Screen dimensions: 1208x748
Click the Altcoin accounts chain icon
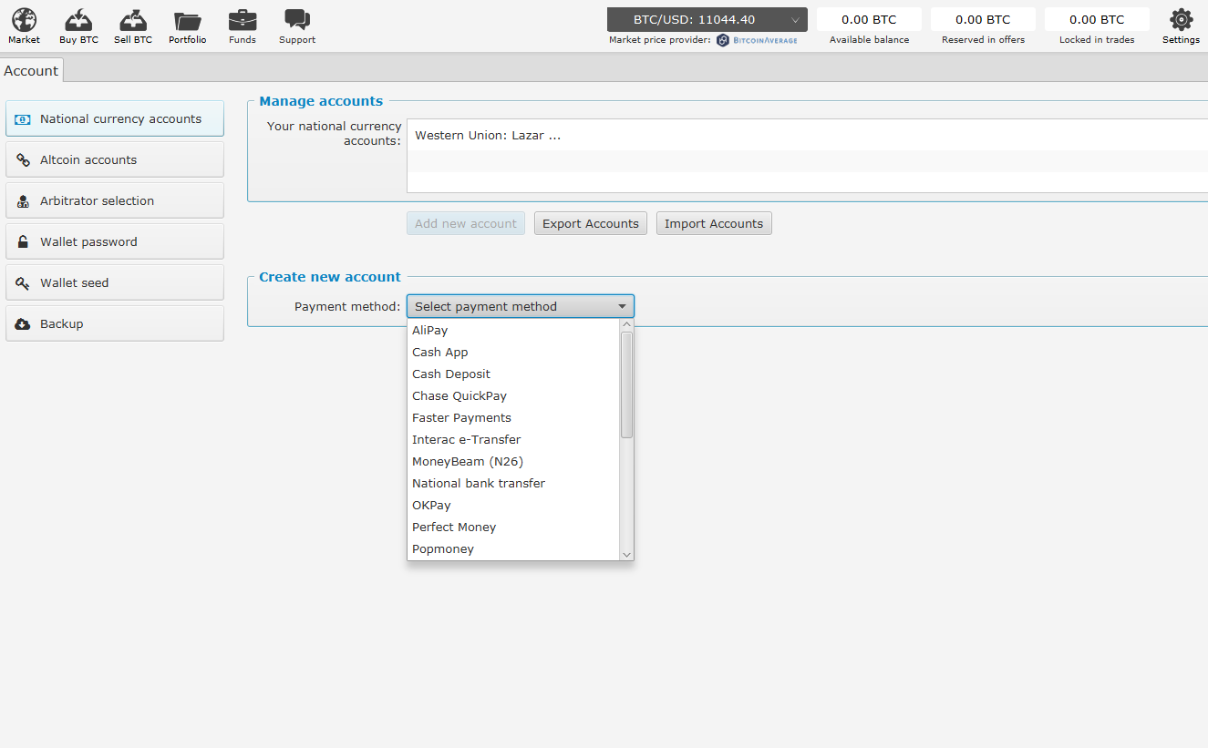23,160
